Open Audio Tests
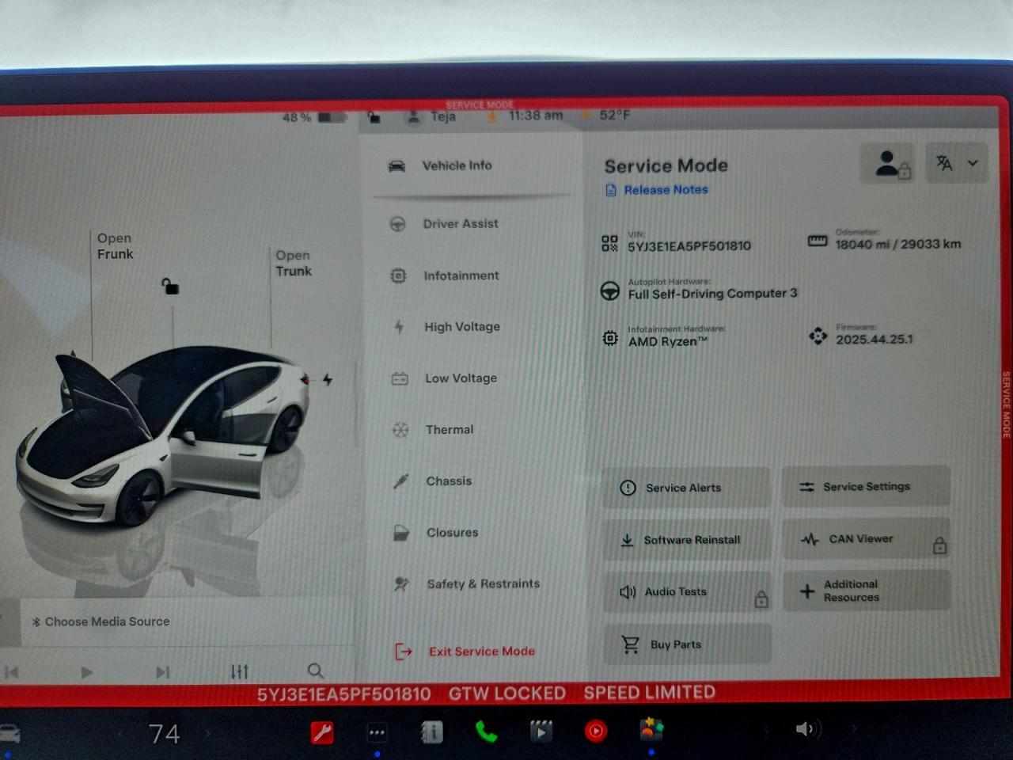Image resolution: width=1013 pixels, height=760 pixels. [685, 591]
